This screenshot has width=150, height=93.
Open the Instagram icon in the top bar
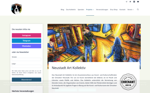pyautogui.click(x=134, y=2)
